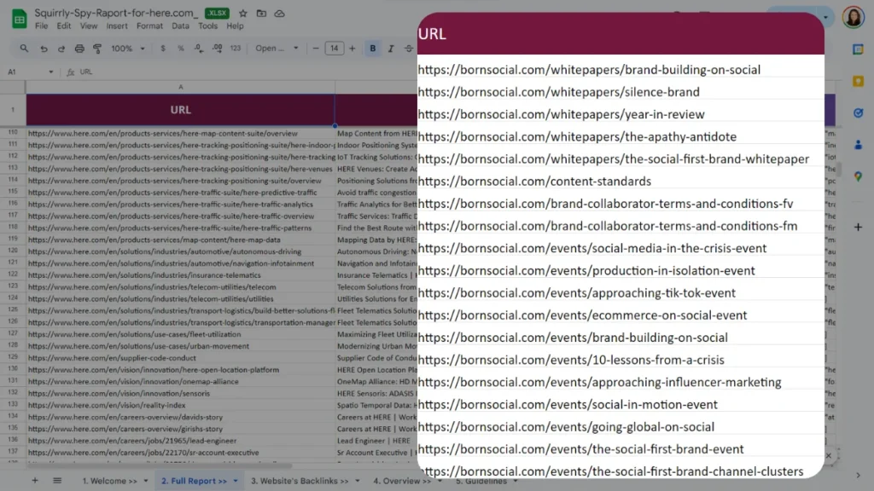Image resolution: width=874 pixels, height=491 pixels.
Task: Toggle strikethrough formatting
Action: [409, 49]
